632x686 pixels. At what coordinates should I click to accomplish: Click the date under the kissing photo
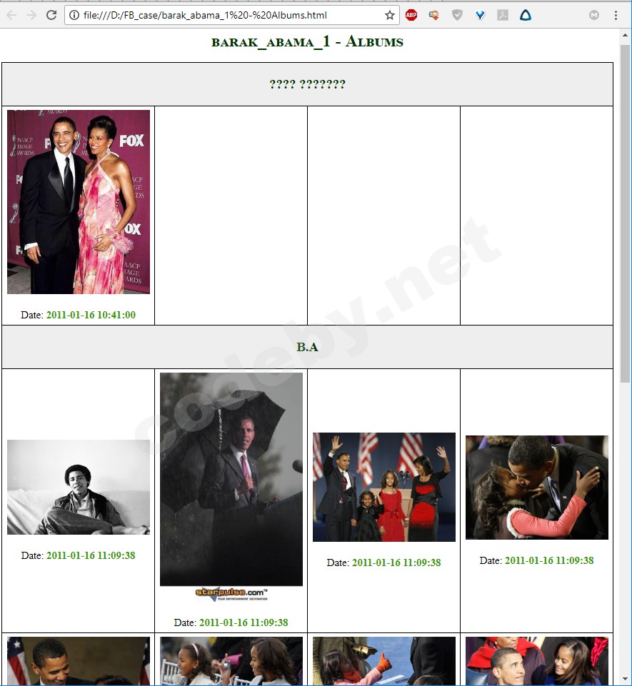[x=549, y=560]
